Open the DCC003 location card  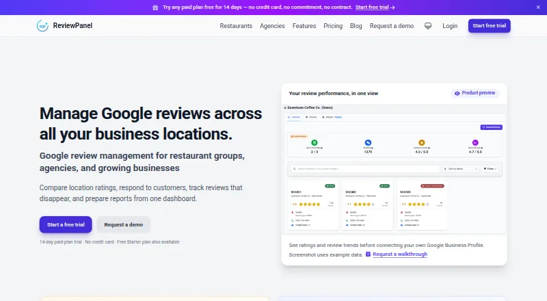pos(422,205)
